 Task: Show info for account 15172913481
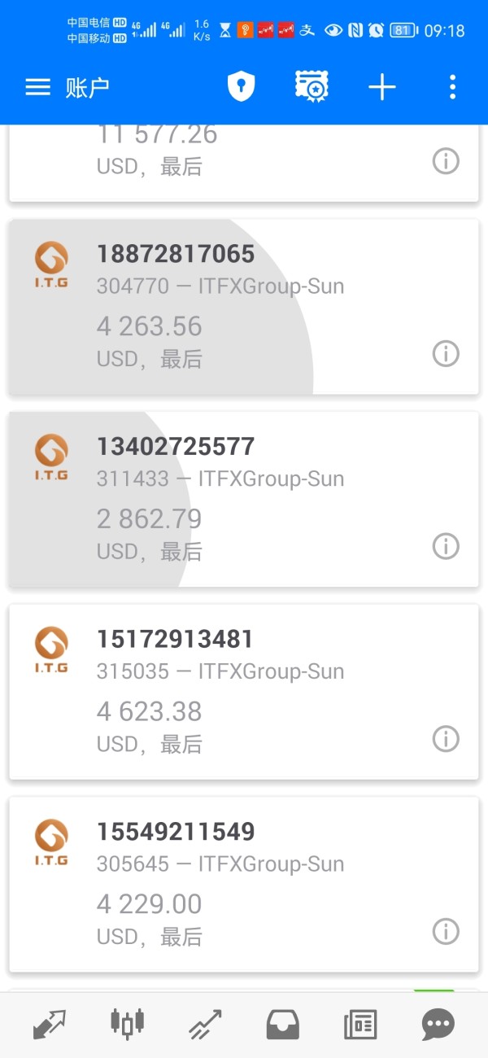pos(445,739)
